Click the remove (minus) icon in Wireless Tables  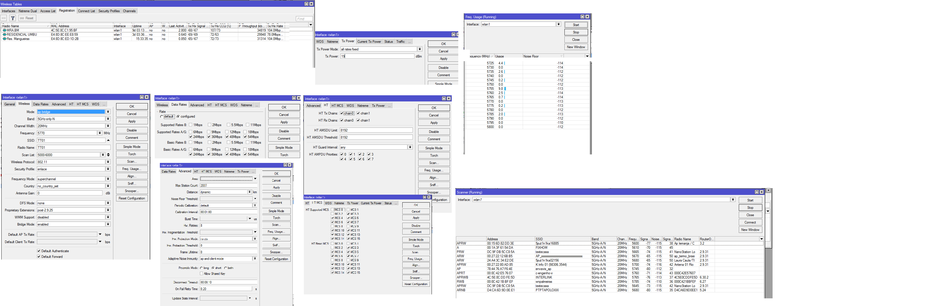click(x=4, y=18)
